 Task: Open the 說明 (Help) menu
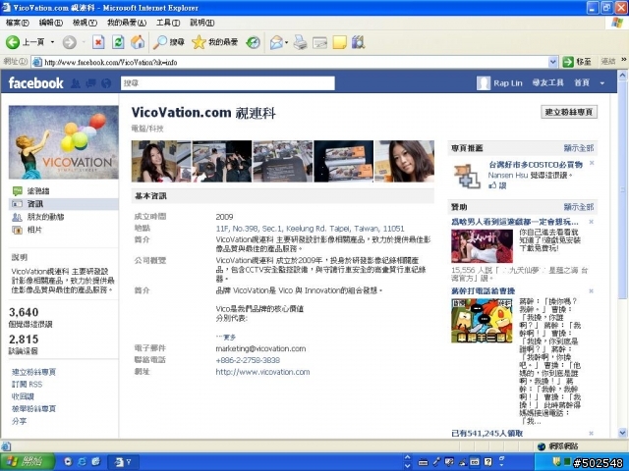[201, 23]
